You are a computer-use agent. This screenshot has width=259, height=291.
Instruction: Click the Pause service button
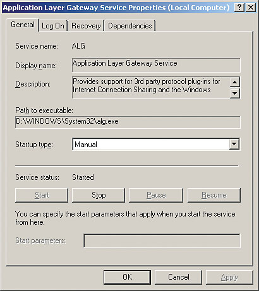pyautogui.click(x=156, y=195)
